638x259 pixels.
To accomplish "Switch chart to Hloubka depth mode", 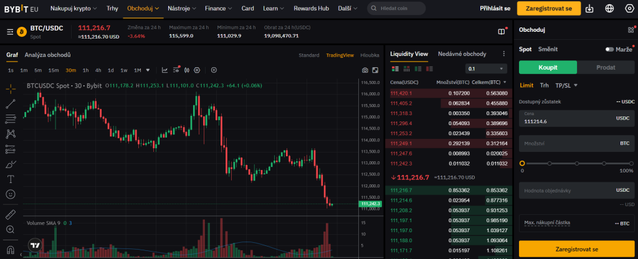I will [370, 55].
